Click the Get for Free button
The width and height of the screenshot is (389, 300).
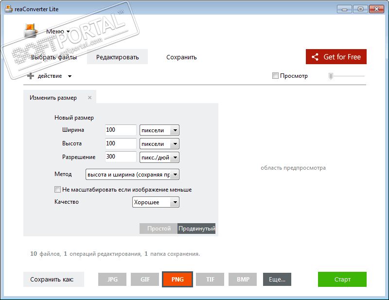click(336, 57)
